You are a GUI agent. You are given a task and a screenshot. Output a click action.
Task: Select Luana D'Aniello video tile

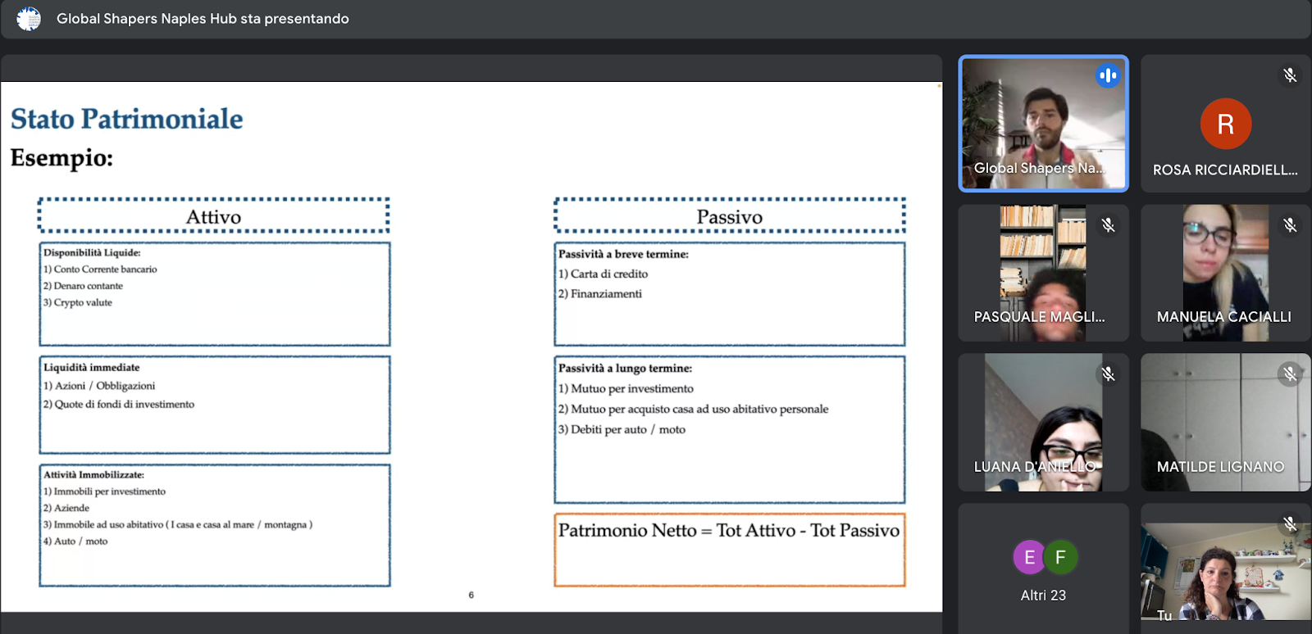tap(1043, 423)
